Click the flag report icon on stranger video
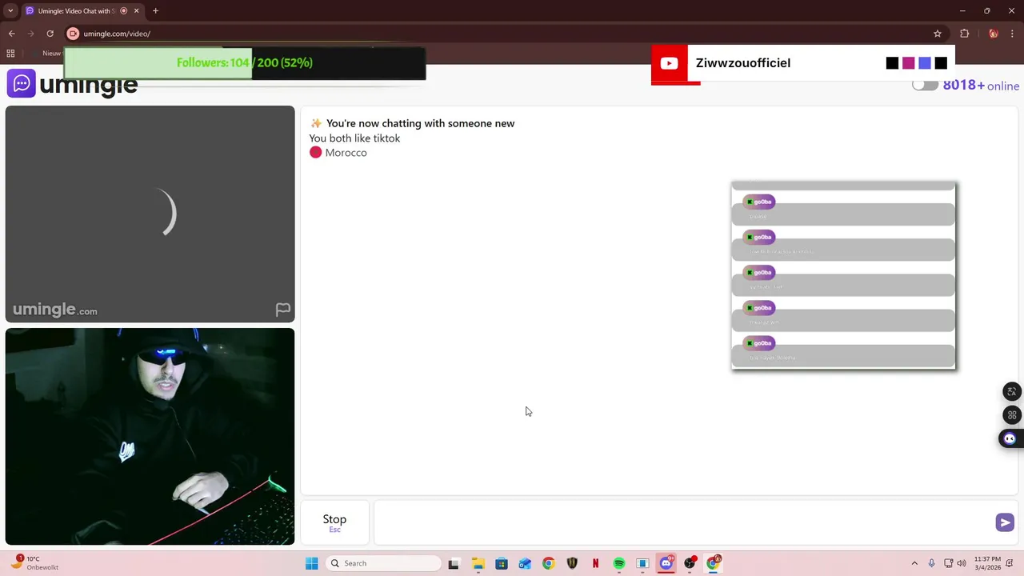This screenshot has width=1024, height=576. pos(282,310)
